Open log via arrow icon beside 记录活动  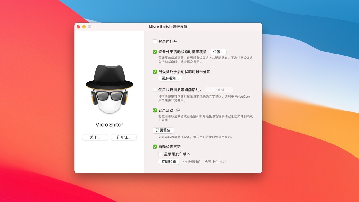(178, 110)
